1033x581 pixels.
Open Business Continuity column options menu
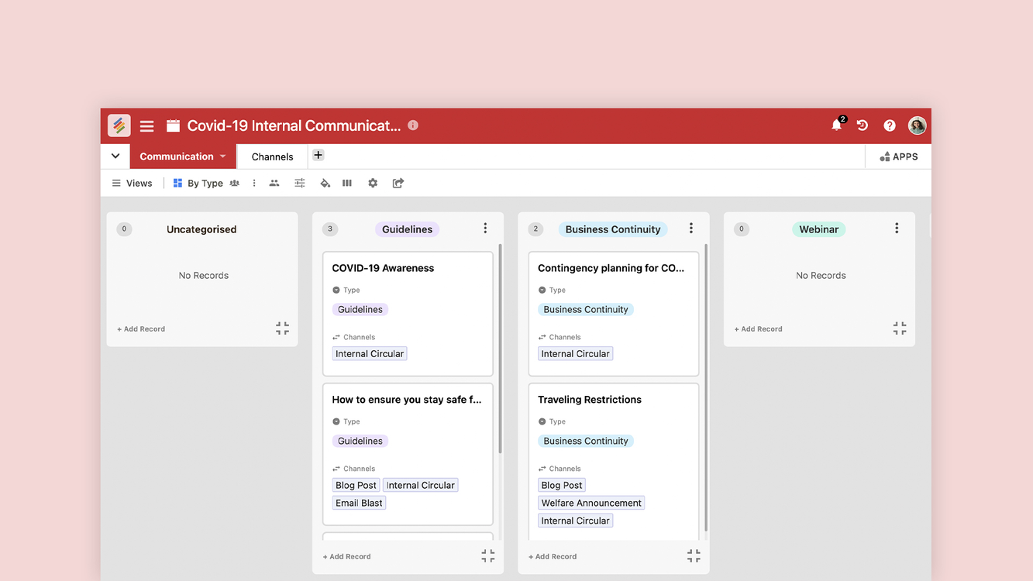tap(691, 229)
